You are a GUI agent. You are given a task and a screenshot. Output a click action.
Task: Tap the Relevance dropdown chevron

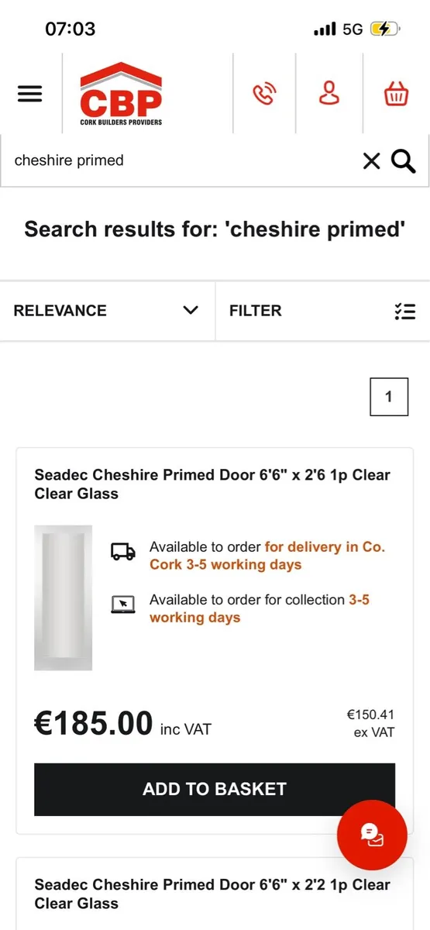point(191,311)
